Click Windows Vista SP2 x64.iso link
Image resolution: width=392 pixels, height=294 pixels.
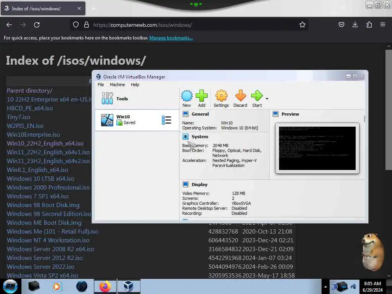42,276
